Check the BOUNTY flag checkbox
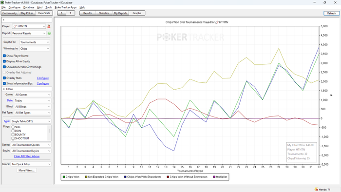Viewport: 341px width, 192px height. point(13,134)
